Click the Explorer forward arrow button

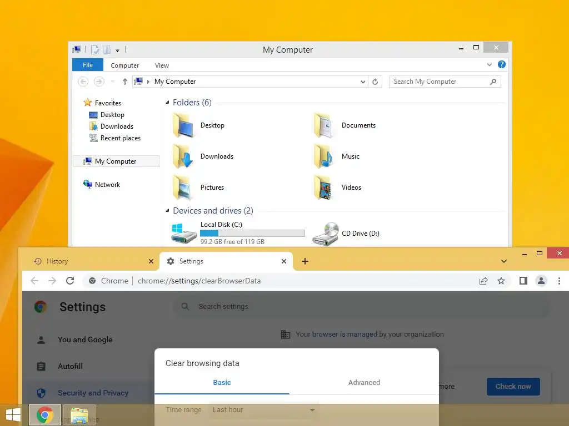tap(99, 82)
